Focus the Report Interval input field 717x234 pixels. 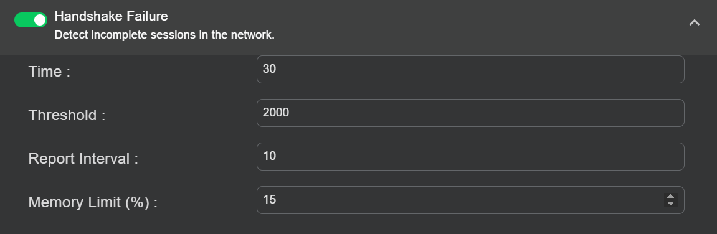pos(470,156)
